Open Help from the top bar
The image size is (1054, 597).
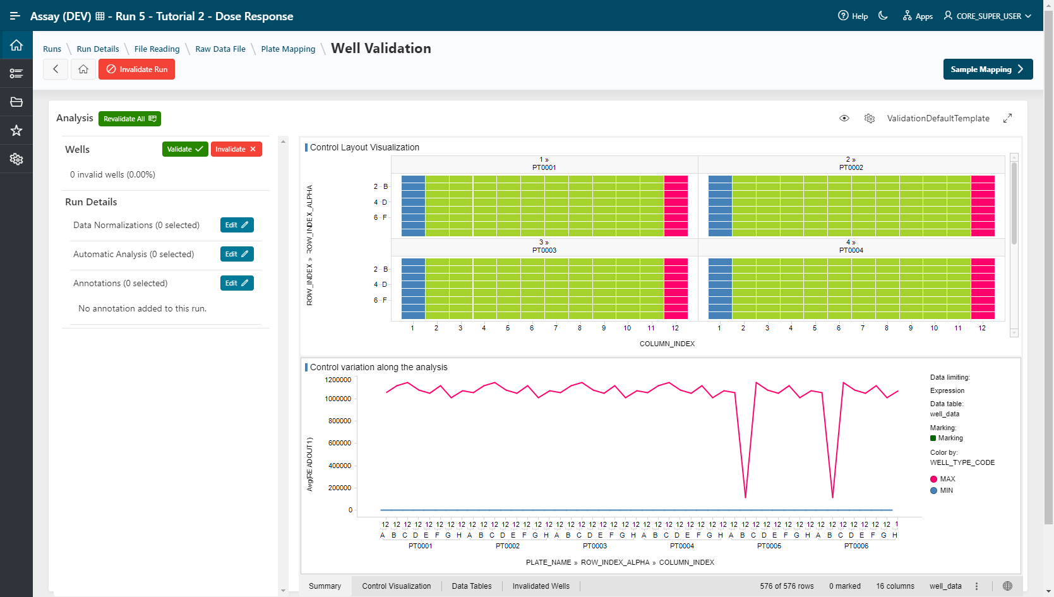pyautogui.click(x=853, y=16)
